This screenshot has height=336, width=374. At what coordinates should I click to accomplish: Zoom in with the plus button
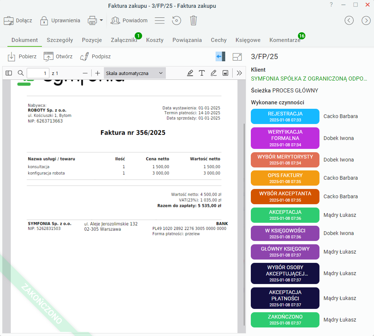tap(98, 73)
